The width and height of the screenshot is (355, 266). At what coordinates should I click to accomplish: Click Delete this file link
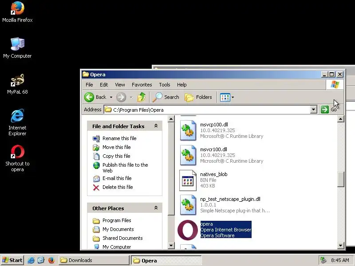pos(118,187)
